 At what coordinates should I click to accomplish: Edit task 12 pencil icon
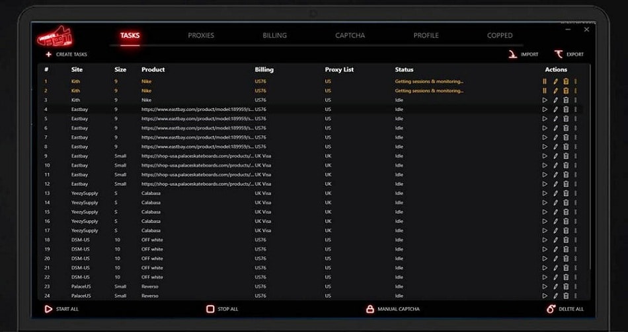[555, 184]
